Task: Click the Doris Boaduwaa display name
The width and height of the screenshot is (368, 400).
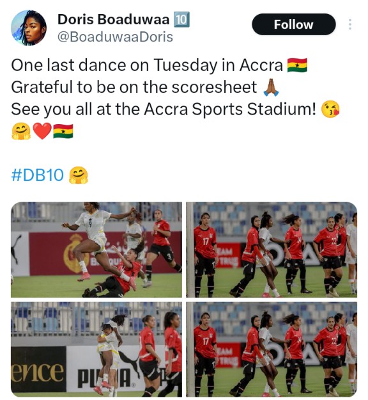Action: 113,19
